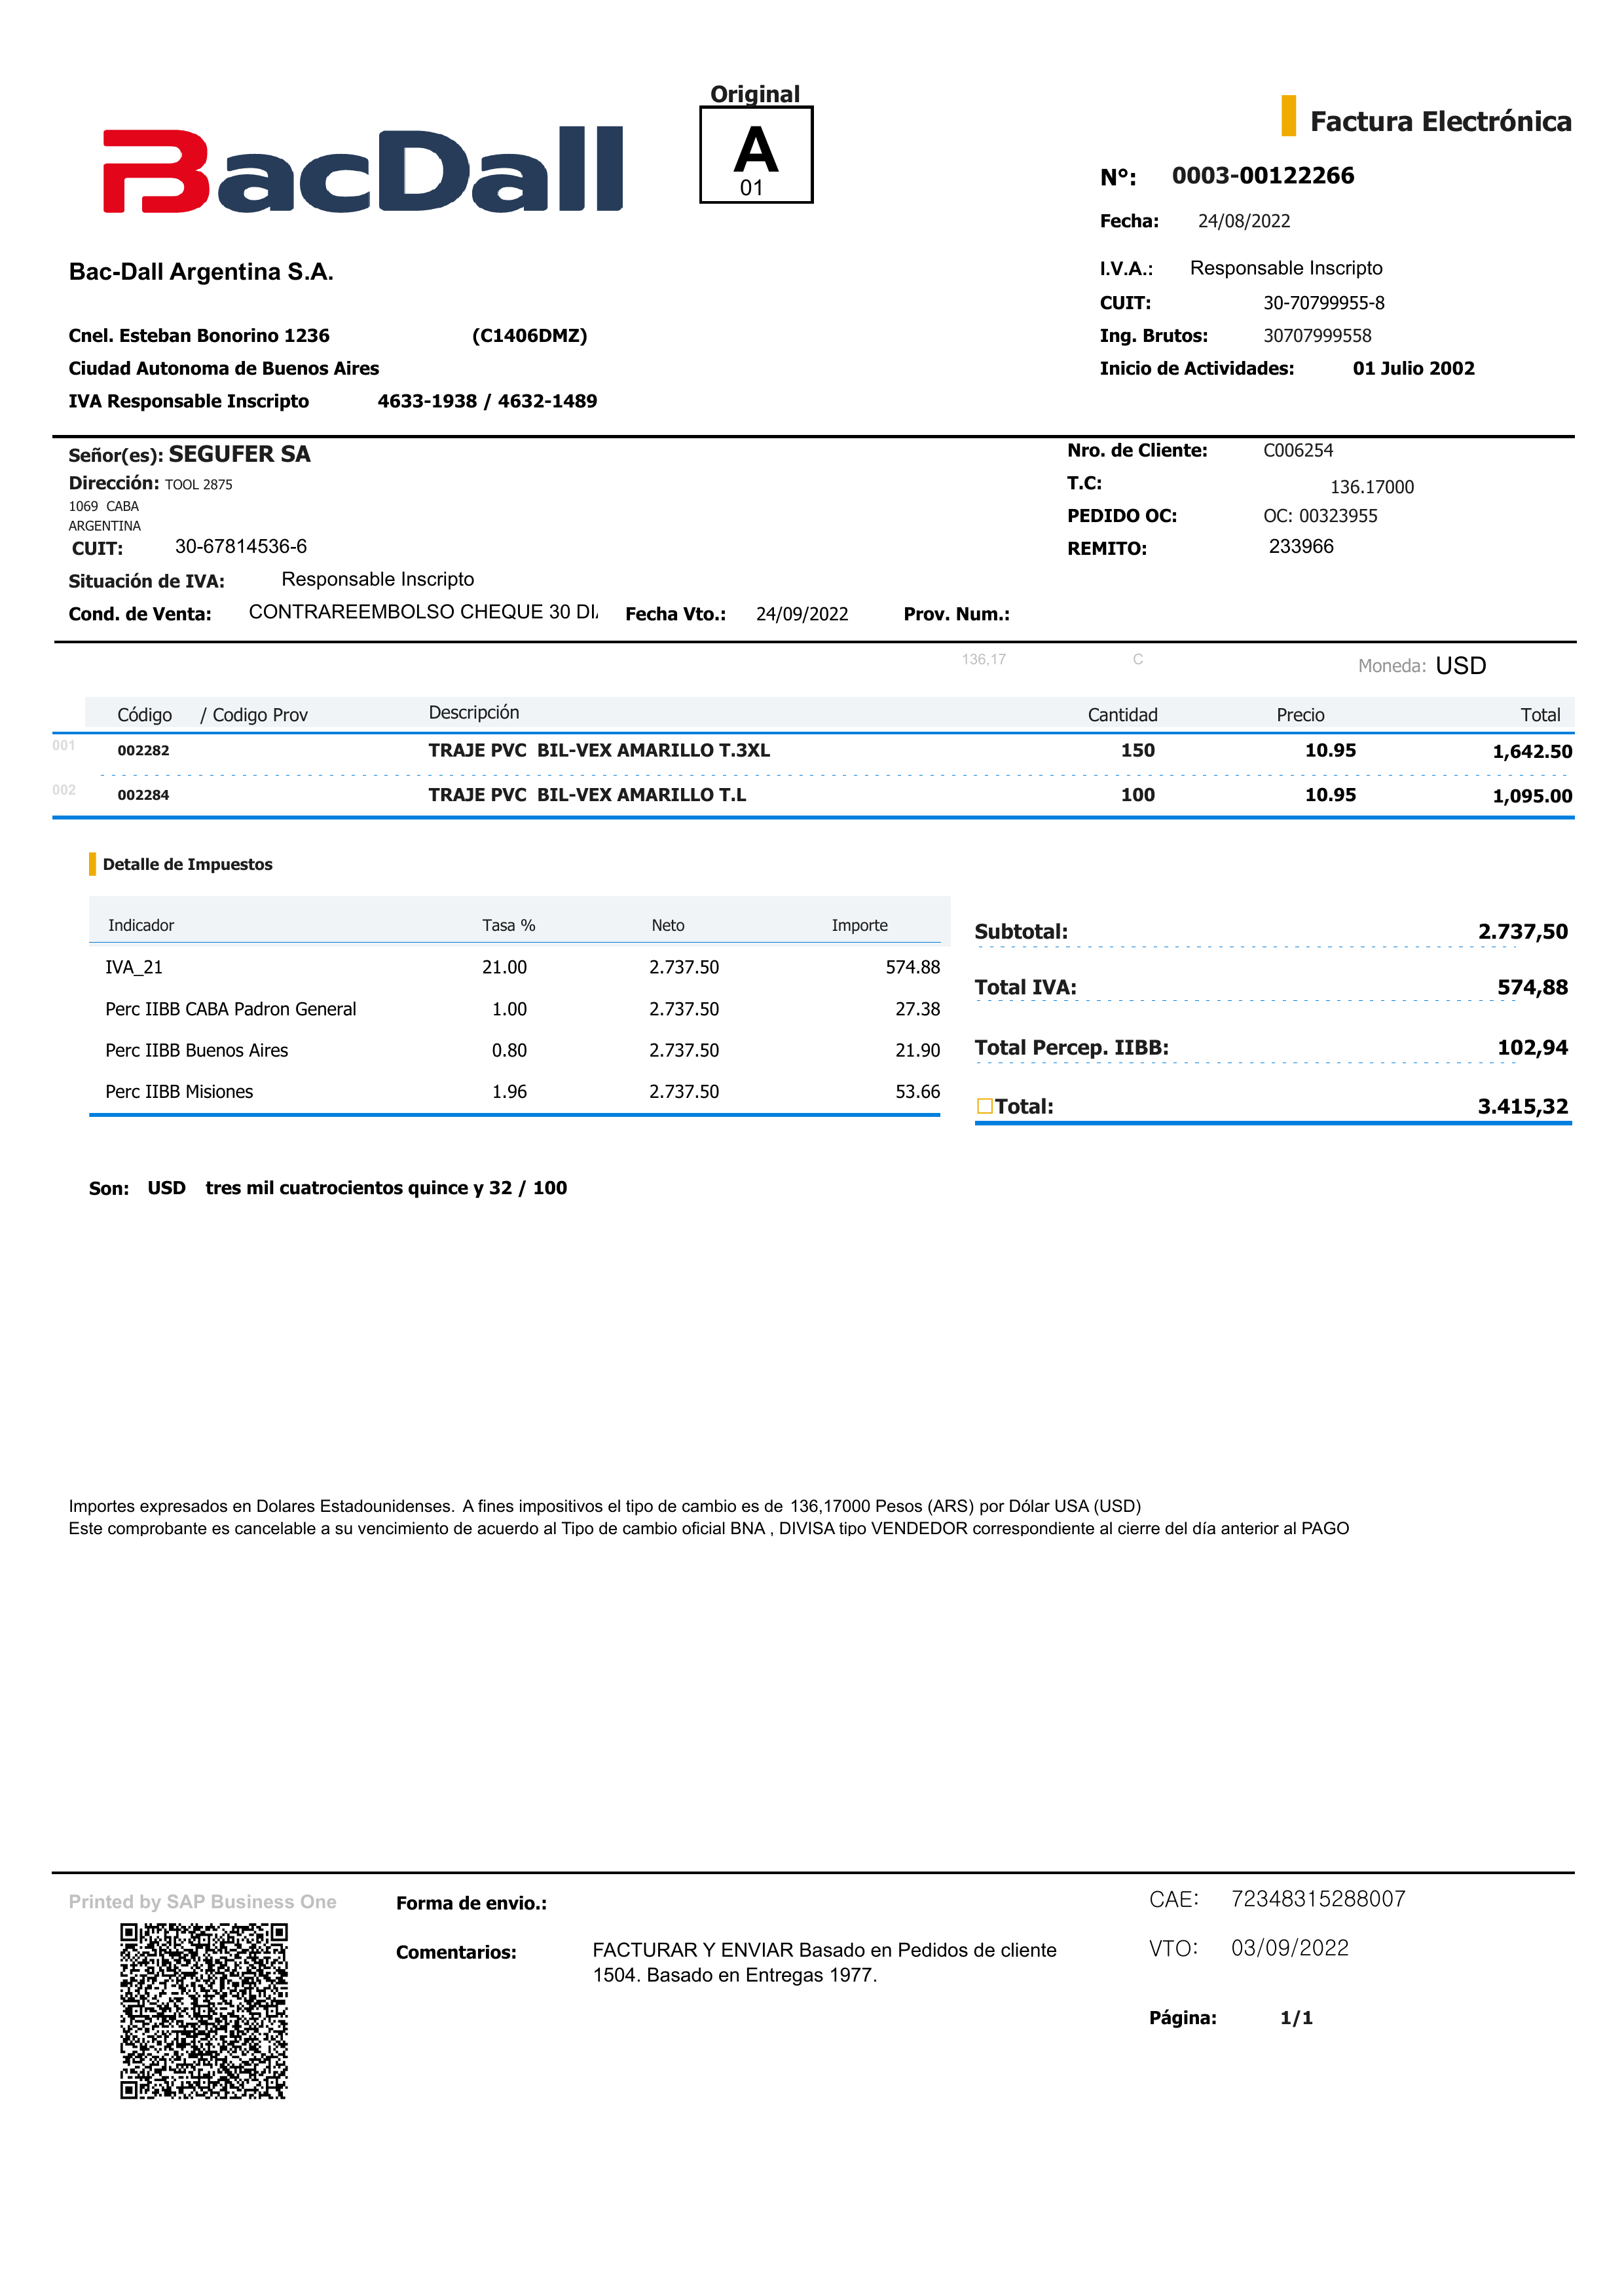Select product code 002282 row
The image size is (1624, 2296).
(x=143, y=750)
